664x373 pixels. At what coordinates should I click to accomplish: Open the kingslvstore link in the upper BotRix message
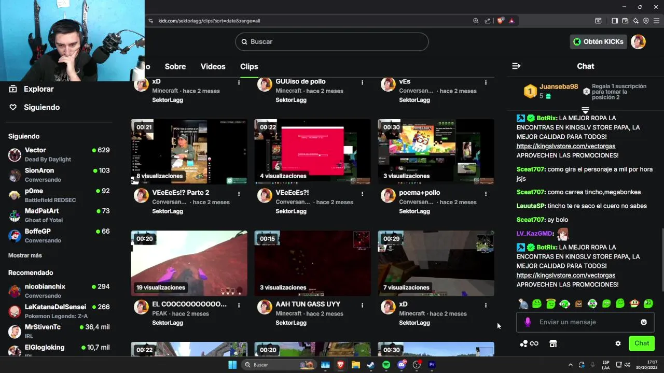coord(566,146)
